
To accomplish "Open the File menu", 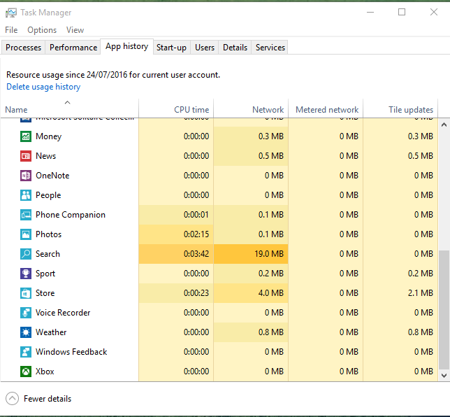I will coord(11,30).
